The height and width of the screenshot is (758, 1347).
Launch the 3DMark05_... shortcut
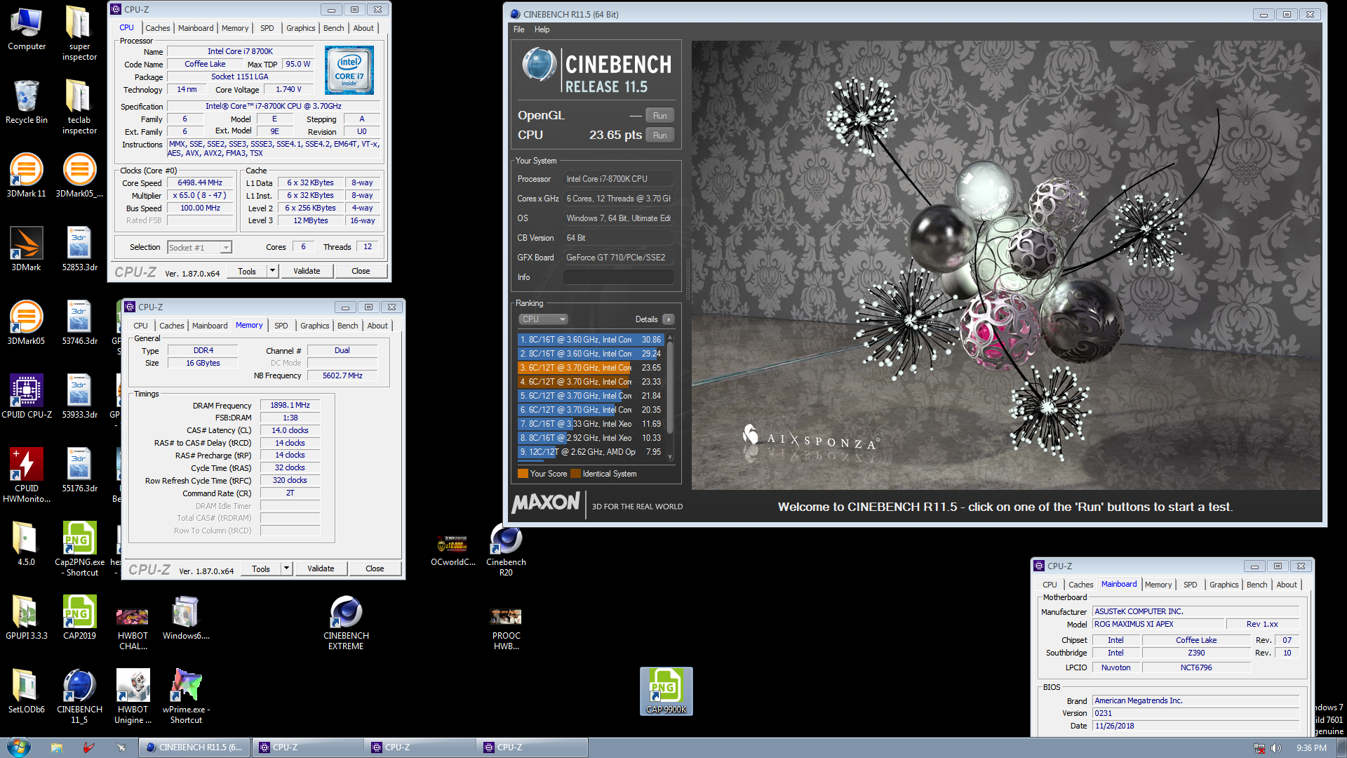pyautogui.click(x=79, y=176)
